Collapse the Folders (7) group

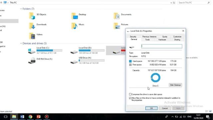coord(21,9)
